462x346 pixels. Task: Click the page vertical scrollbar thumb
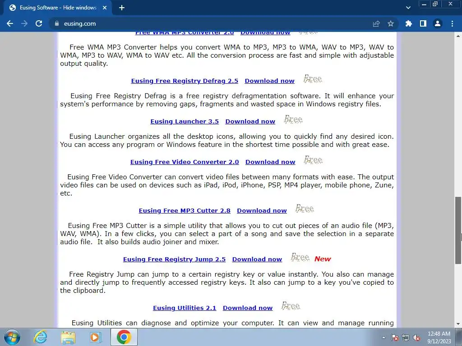tap(458, 230)
